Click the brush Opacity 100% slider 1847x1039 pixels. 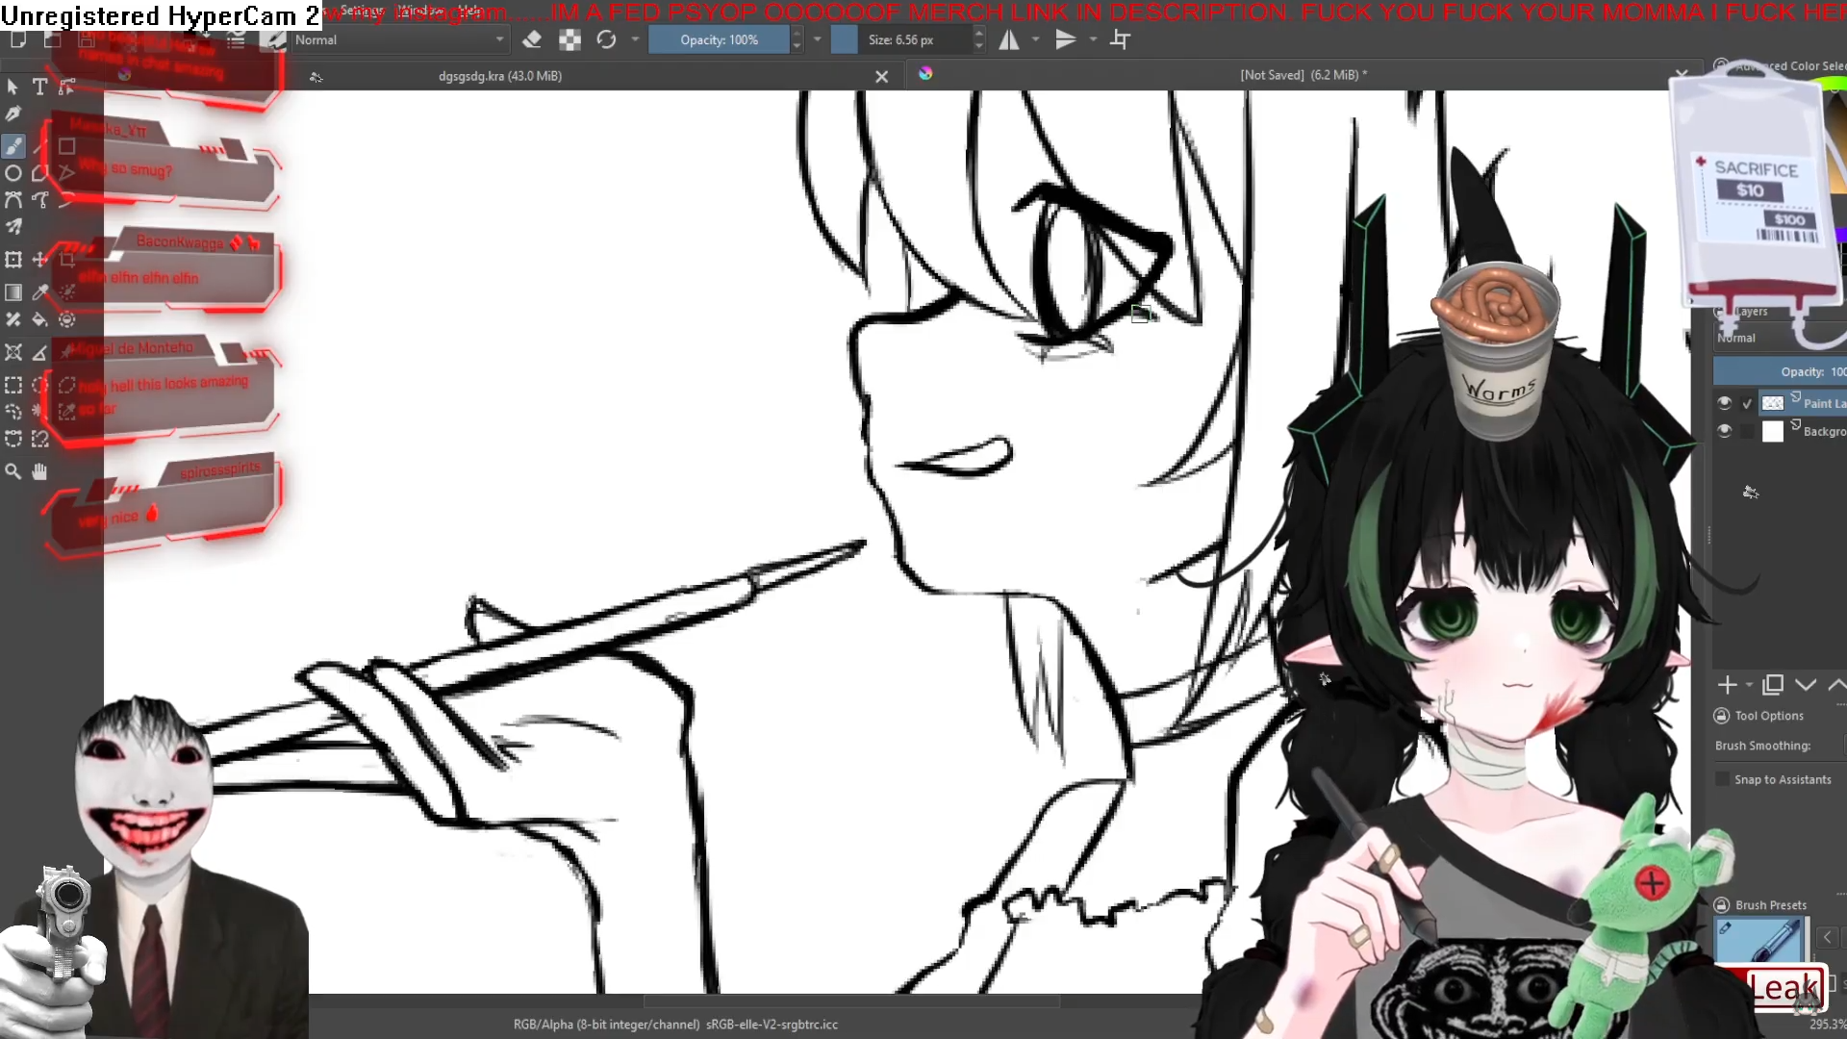pyautogui.click(x=719, y=39)
